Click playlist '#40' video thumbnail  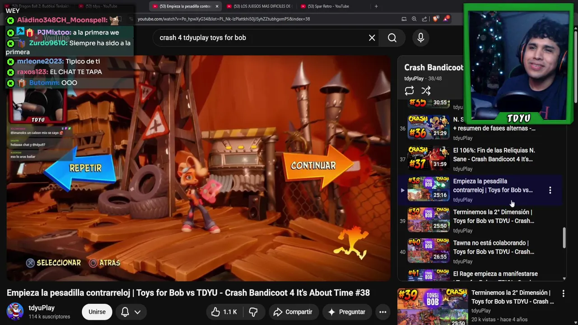[428, 251]
